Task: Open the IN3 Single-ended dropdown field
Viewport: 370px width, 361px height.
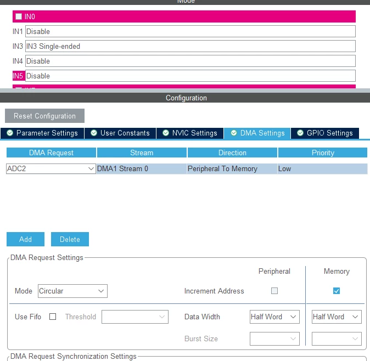Action: point(190,46)
